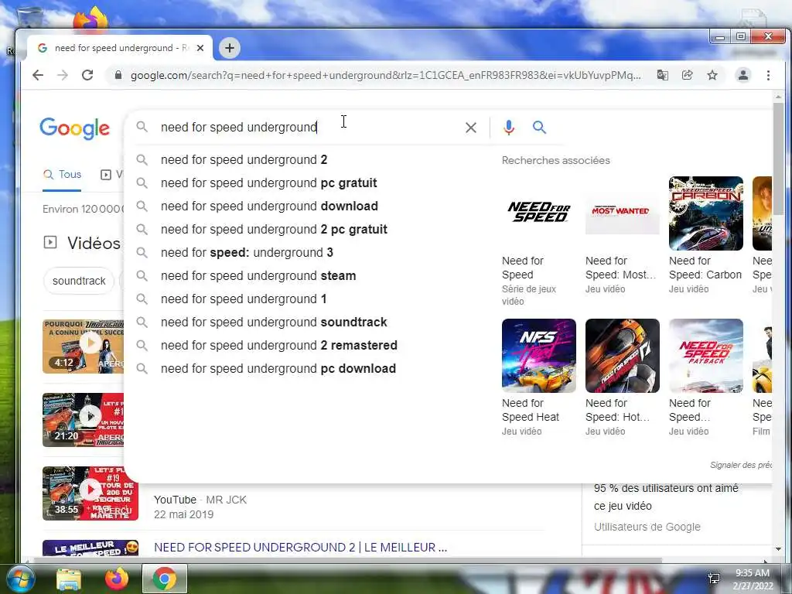This screenshot has height=594, width=792.
Task: Click the network tray icon
Action: (x=714, y=579)
